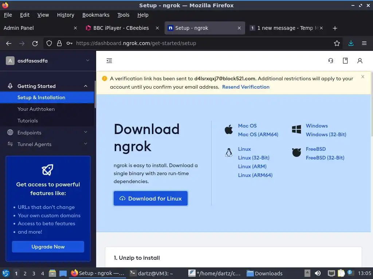The image size is (373, 279).
Task: Select Tutorials in the sidebar
Action: (x=28, y=121)
